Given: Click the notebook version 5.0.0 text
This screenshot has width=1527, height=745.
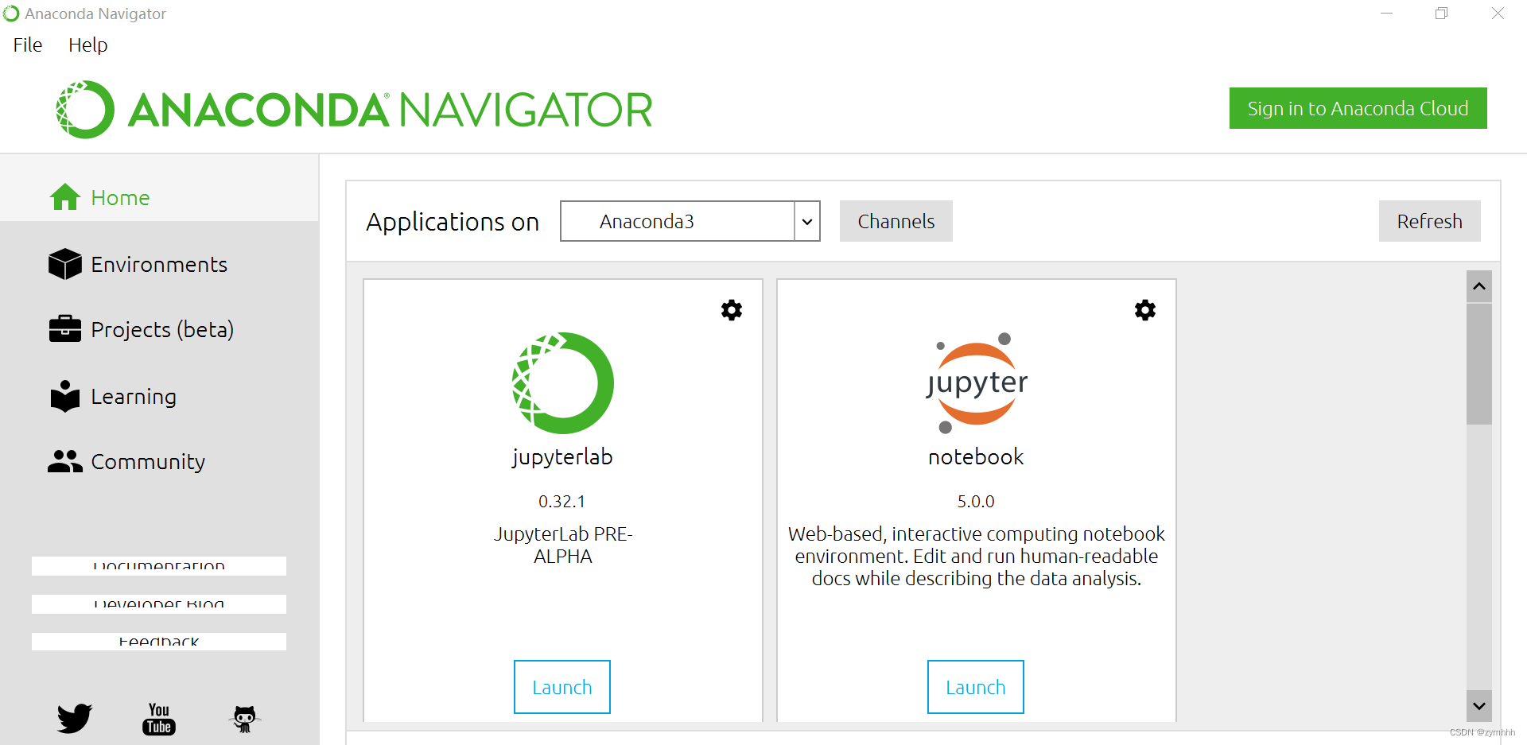Looking at the screenshot, I should 976,502.
